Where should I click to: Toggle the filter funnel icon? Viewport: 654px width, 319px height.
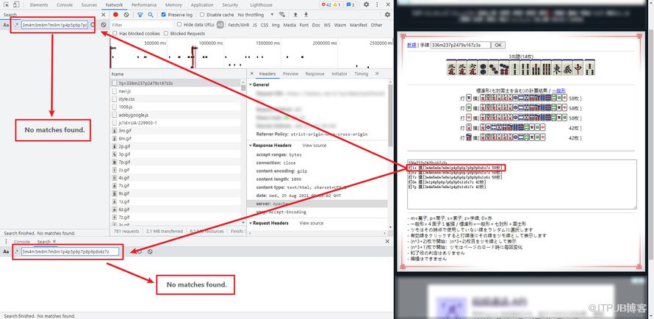(x=140, y=15)
